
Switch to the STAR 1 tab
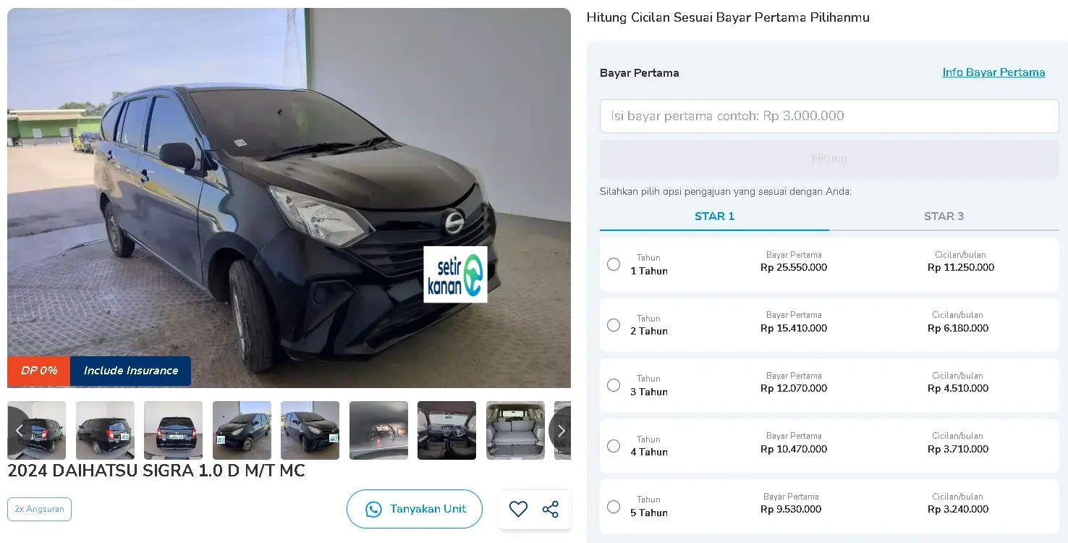coord(714,216)
